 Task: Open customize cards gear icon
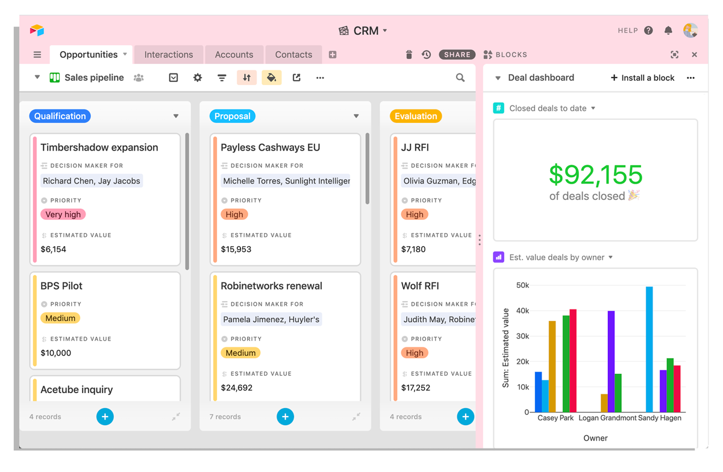(x=198, y=78)
